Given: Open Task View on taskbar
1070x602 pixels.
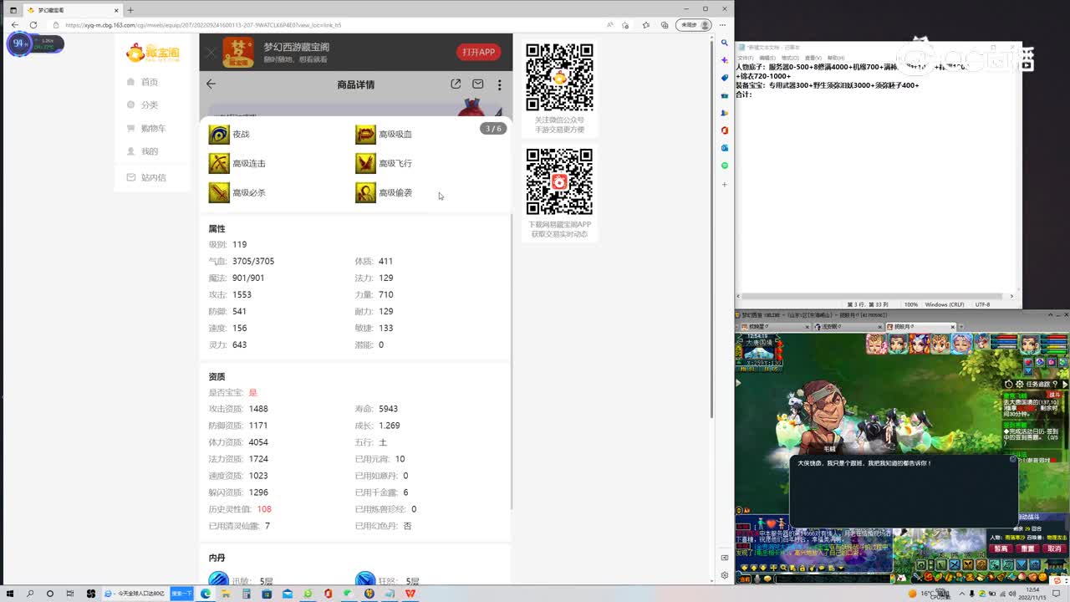Looking at the screenshot, I should pos(70,594).
